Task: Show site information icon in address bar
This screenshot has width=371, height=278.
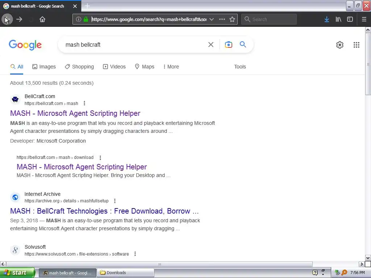Action: coord(79,20)
